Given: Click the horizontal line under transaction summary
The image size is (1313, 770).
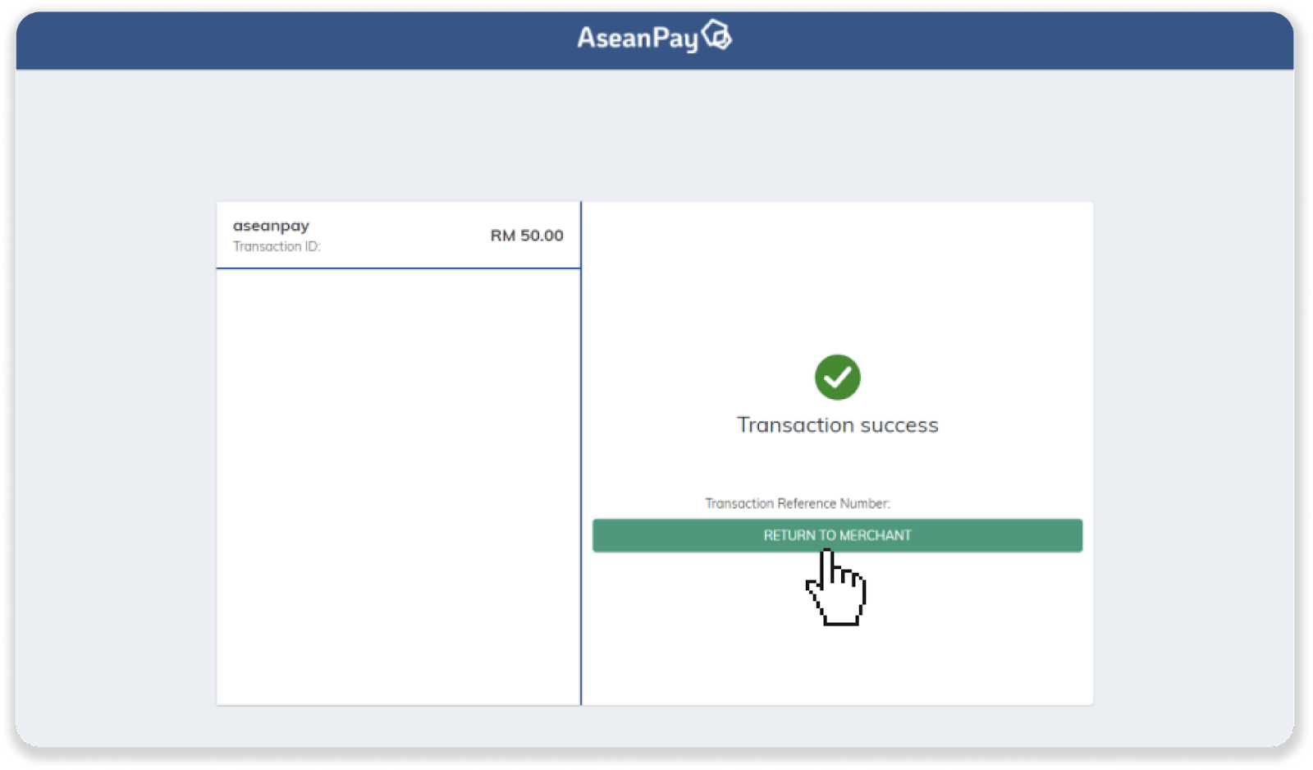Looking at the screenshot, I should [x=398, y=268].
